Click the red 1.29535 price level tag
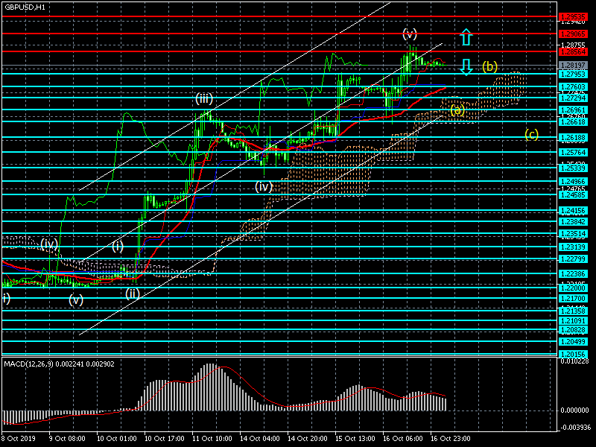 pyautogui.click(x=573, y=16)
